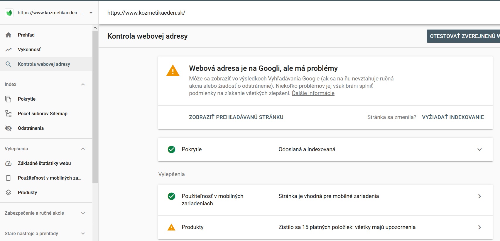Click the Prehľad home icon
Image resolution: width=500 pixels, height=241 pixels.
tap(9, 35)
